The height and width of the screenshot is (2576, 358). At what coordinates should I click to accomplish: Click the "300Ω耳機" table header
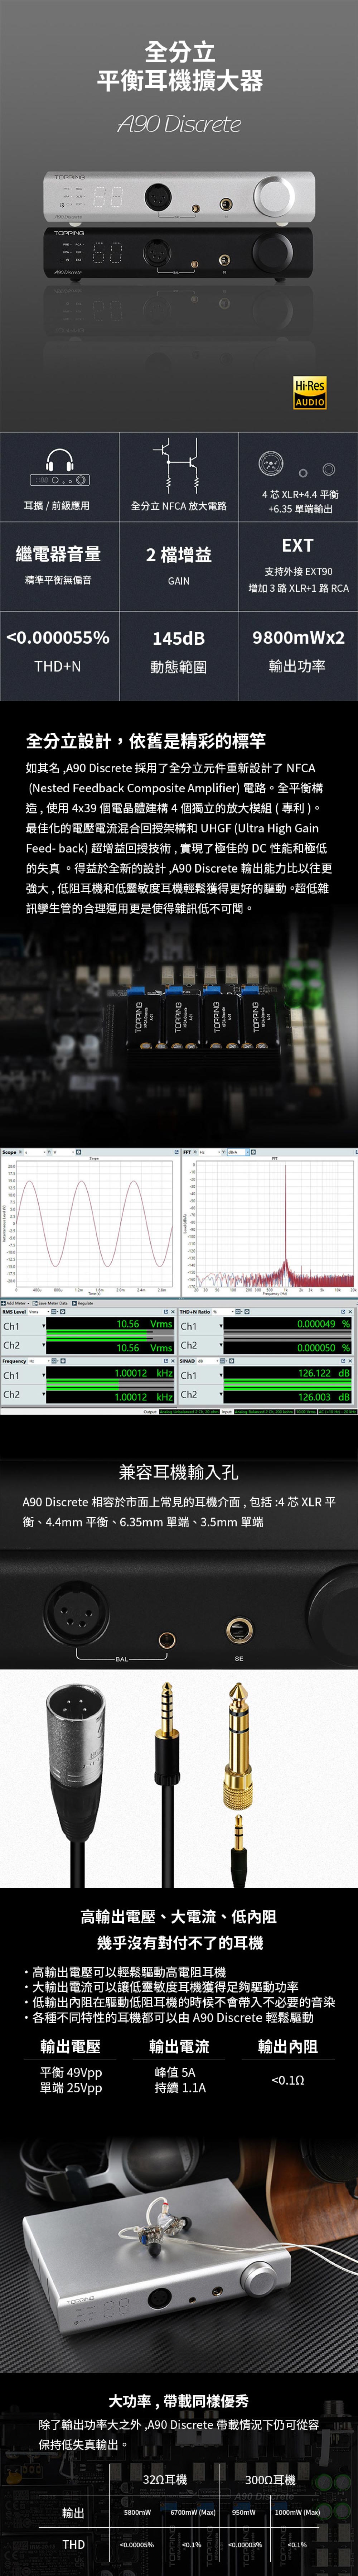pos(270,2480)
